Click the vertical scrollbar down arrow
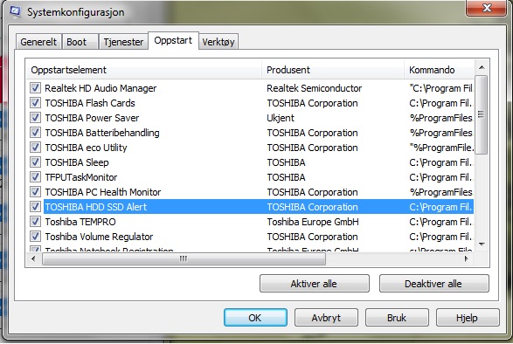This screenshot has width=513, height=344. coord(482,244)
